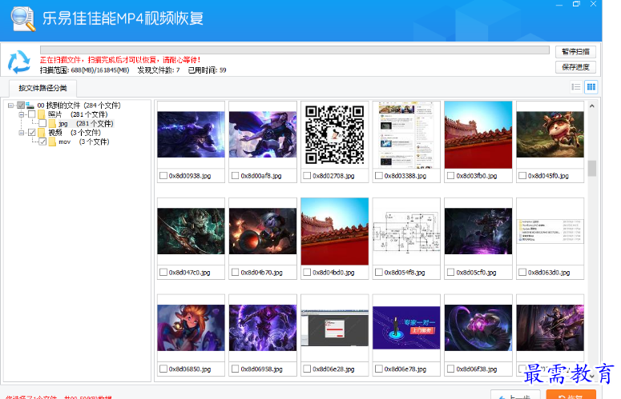Viewport: 621px width, 399px height.
Task: Collapse the 照片 tree node
Action: coord(22,114)
